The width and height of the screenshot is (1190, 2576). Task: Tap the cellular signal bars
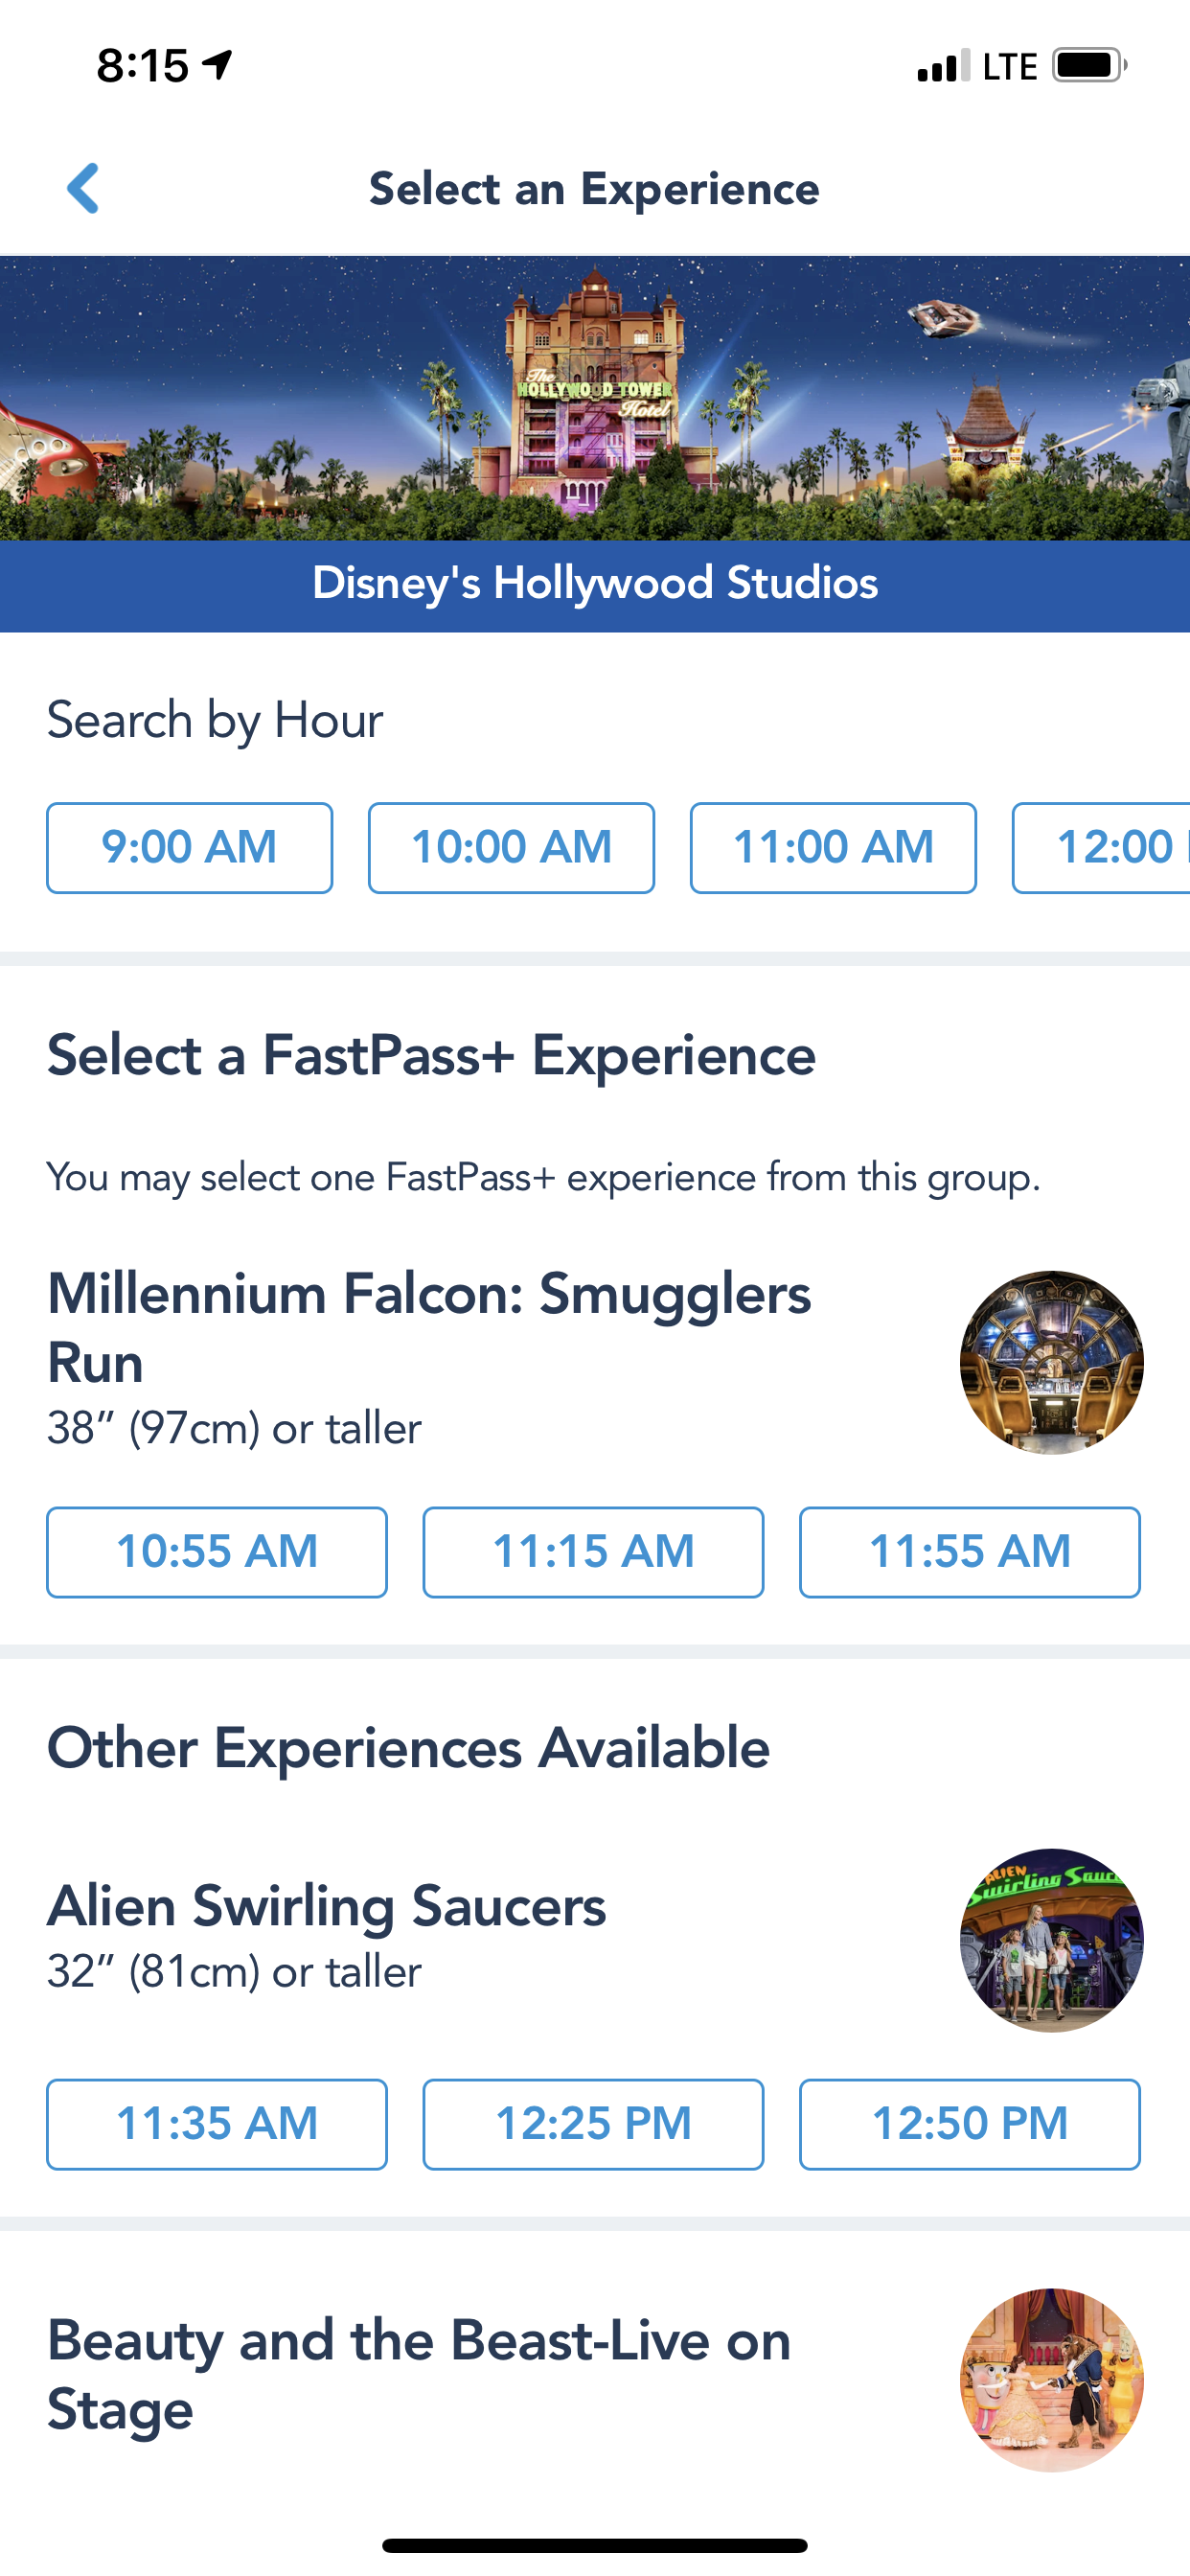(x=943, y=66)
